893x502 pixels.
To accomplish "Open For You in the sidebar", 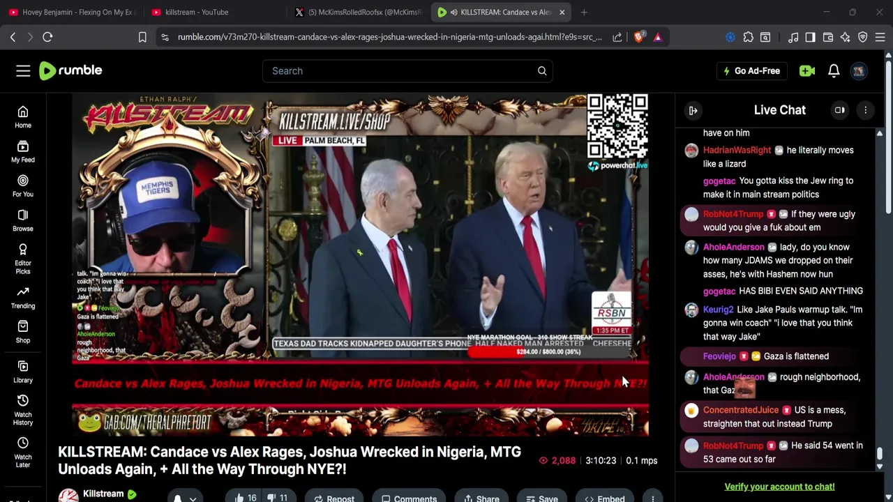I will (x=23, y=186).
